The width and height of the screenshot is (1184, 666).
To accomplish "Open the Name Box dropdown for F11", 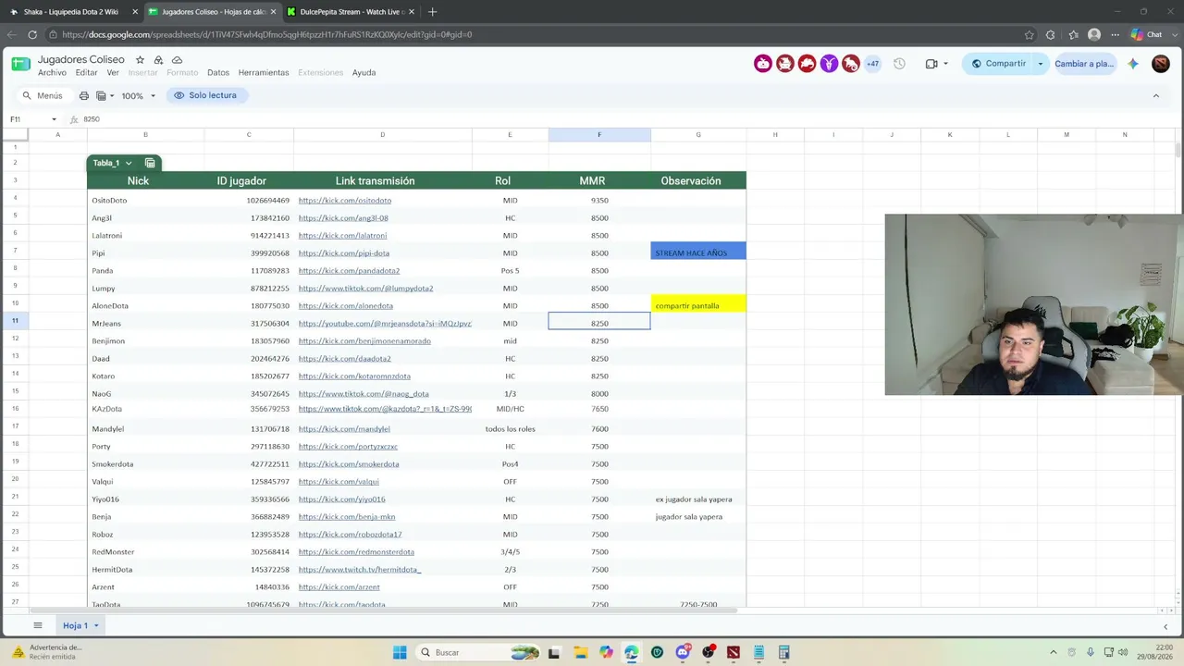I will click(x=54, y=119).
